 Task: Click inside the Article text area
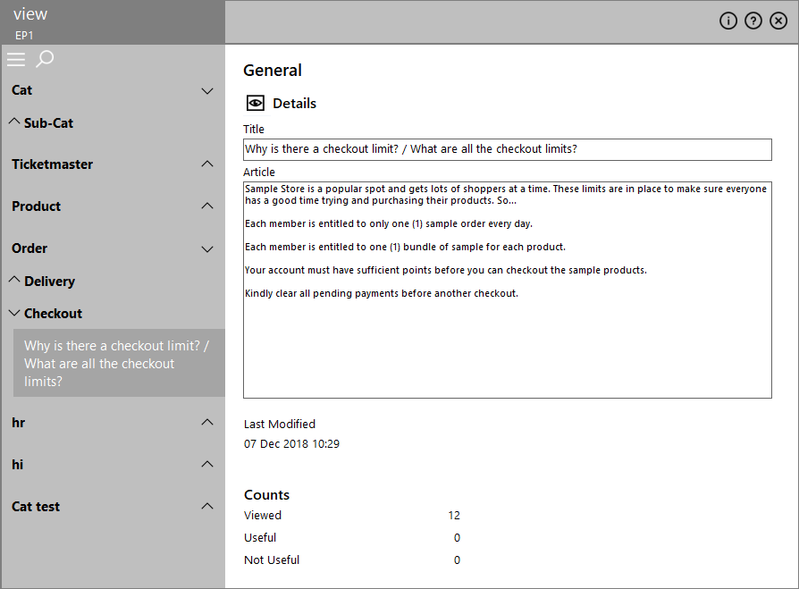[507, 290]
